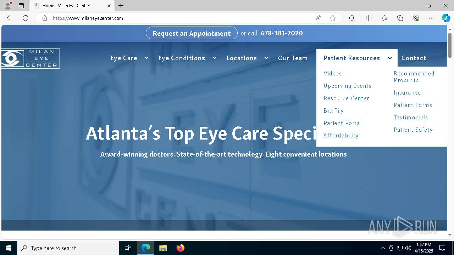Open clock and date in tray
This screenshot has width=454, height=255.
tap(424, 248)
